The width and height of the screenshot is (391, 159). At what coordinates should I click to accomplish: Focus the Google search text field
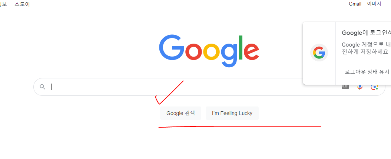click(195, 87)
